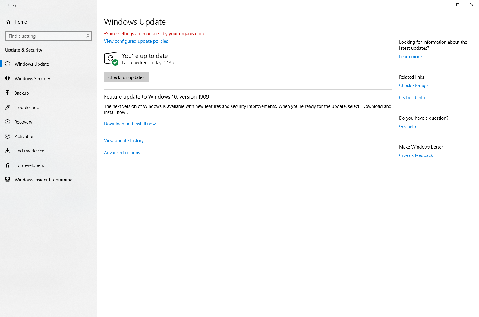Viewport: 479px width, 317px height.
Task: Navigate to For developers page
Action: click(48, 165)
